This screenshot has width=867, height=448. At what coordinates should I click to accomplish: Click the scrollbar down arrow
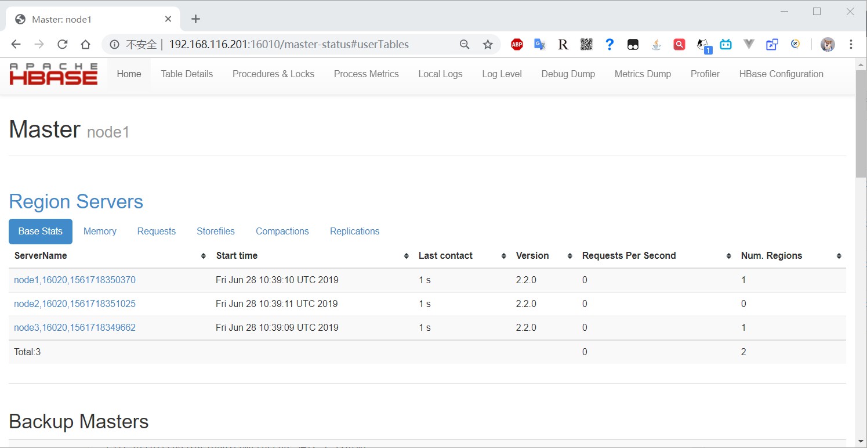[x=861, y=442]
